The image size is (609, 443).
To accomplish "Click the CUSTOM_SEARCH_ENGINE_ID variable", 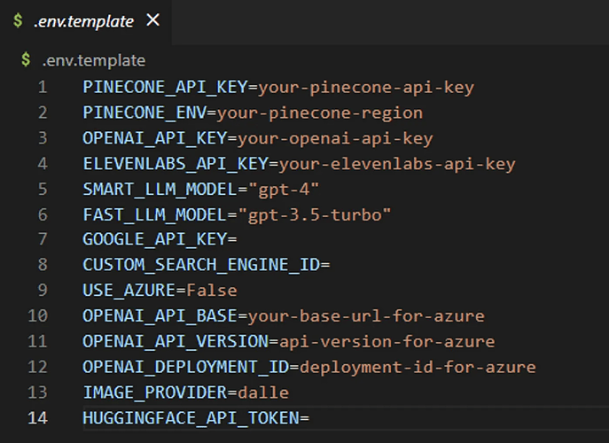I will (201, 265).
